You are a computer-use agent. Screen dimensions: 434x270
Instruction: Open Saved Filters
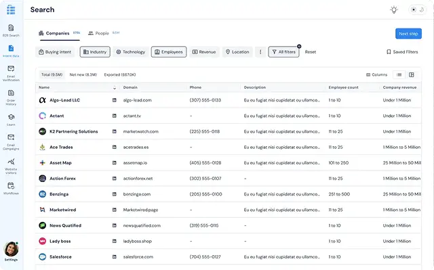[402, 52]
